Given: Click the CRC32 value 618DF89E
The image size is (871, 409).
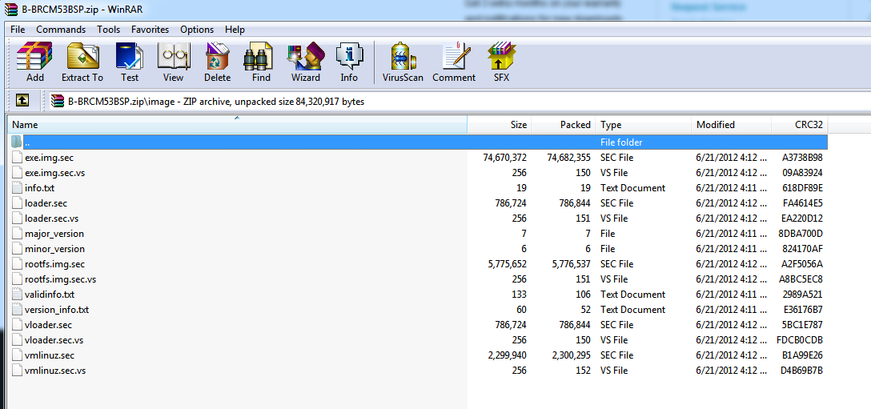Looking at the screenshot, I should [x=802, y=188].
